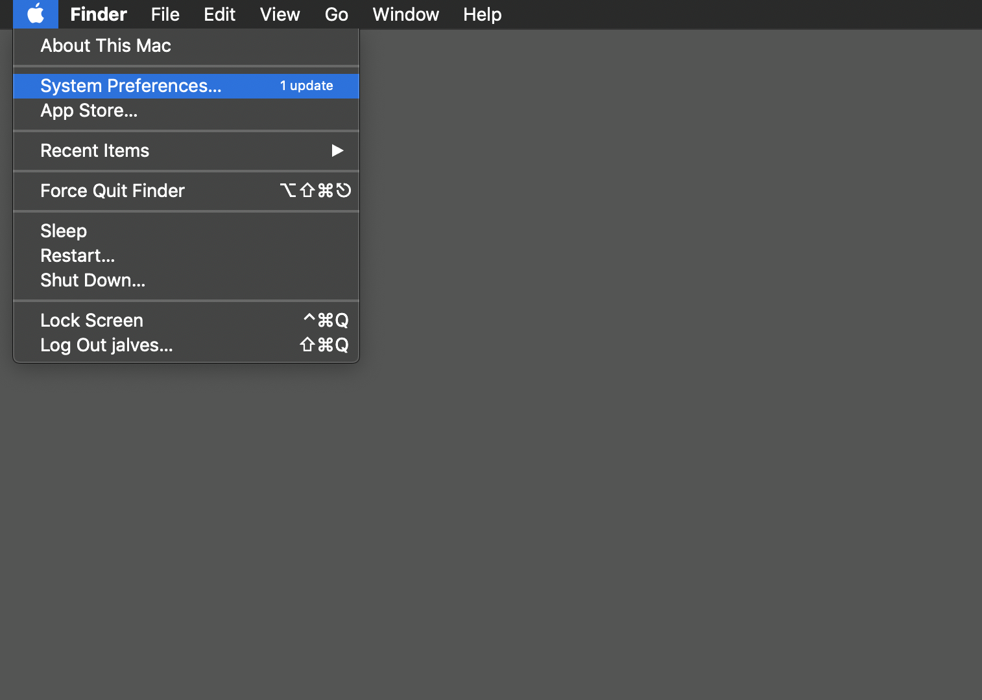982x700 pixels.
Task: Select the Restart… option
Action: click(77, 256)
